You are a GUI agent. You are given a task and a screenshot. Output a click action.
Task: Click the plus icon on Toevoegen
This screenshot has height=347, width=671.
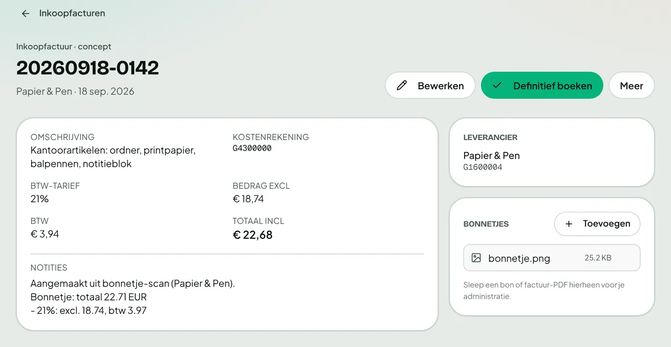(569, 224)
